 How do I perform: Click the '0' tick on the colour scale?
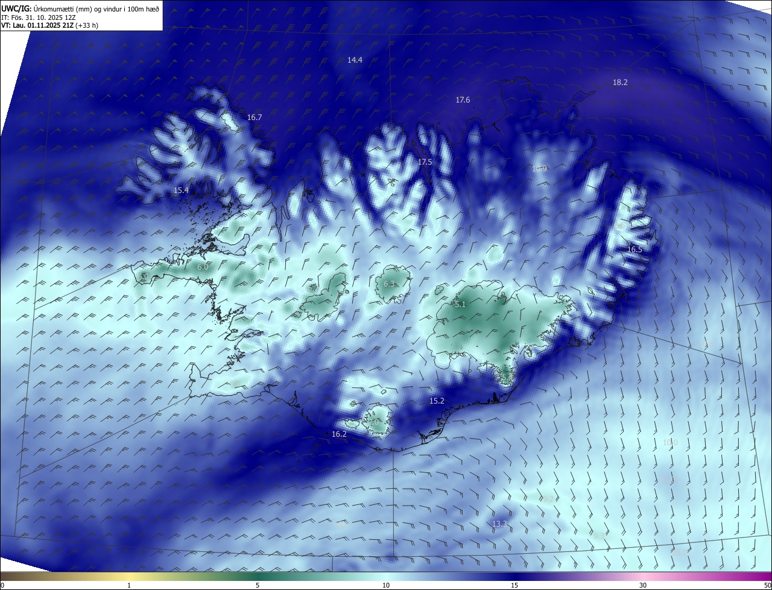2,585
